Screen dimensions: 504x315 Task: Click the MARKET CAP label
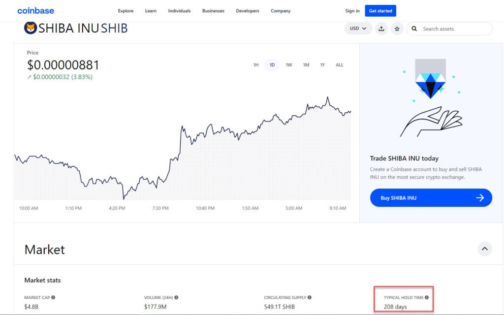click(x=37, y=297)
